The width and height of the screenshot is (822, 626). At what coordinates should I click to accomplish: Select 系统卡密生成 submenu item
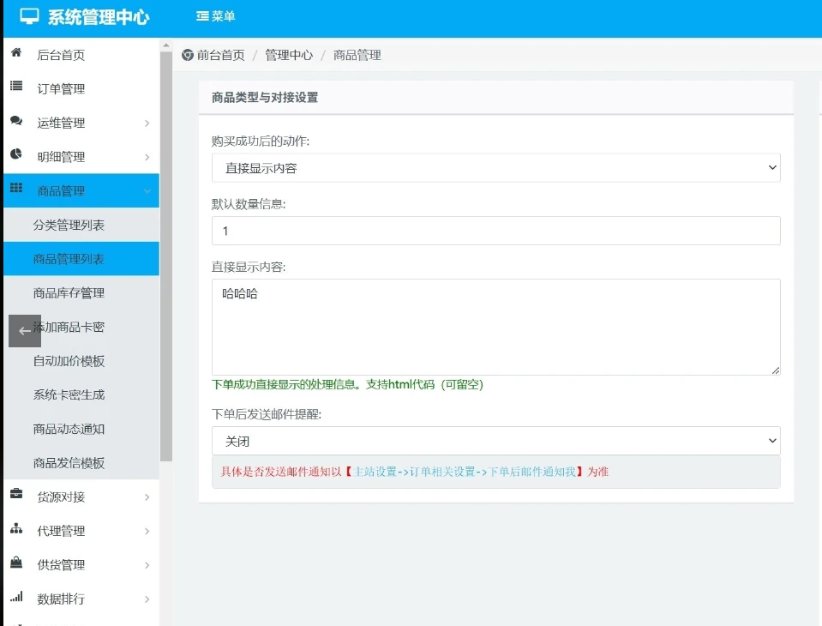tap(81, 394)
